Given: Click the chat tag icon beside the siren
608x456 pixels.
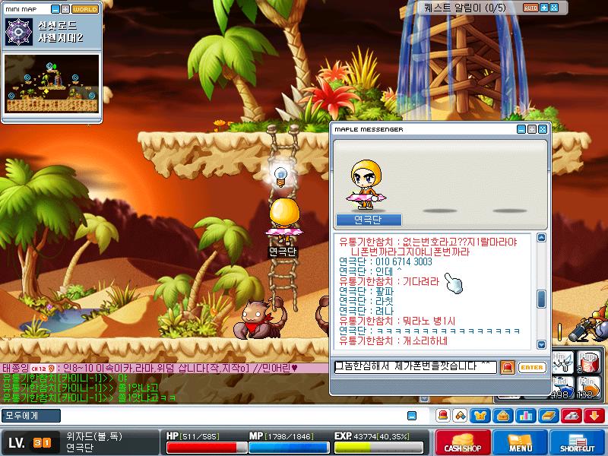Looking at the screenshot, I should pyautogui.click(x=461, y=416).
